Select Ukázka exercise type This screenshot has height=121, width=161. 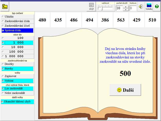click(x=17, y=16)
